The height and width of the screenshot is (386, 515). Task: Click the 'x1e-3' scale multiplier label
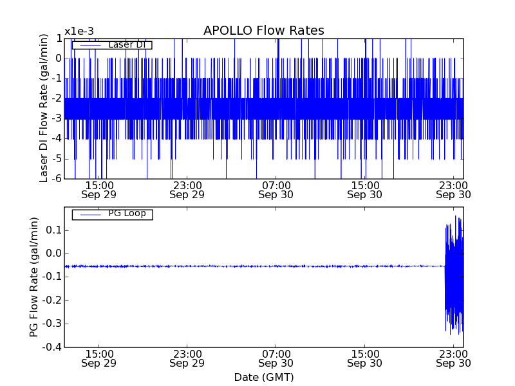coord(79,32)
